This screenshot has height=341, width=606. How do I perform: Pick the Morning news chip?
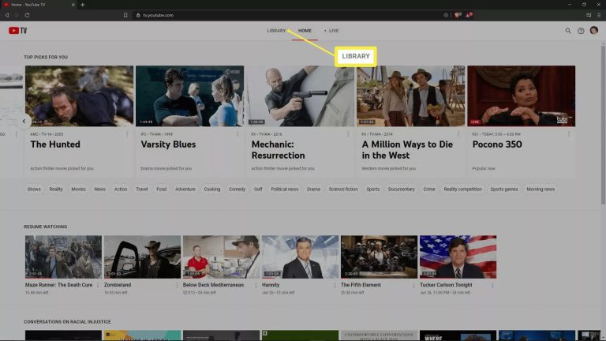coord(541,189)
